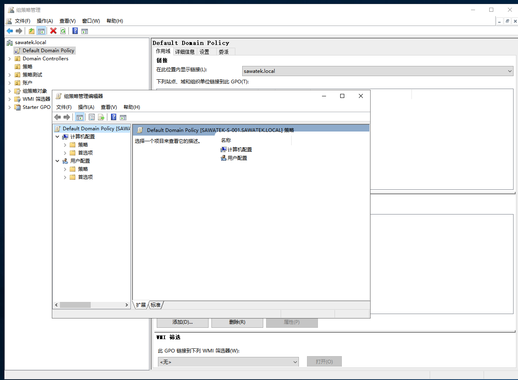Click the 删除(R) button
This screenshot has width=518, height=380.
tap(237, 322)
